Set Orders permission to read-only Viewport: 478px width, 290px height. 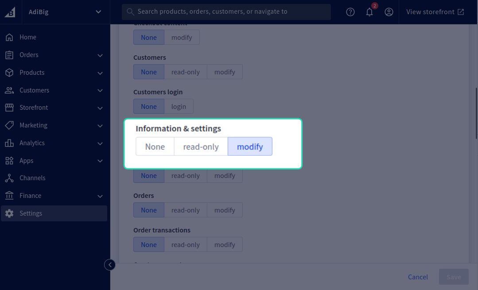[185, 210]
